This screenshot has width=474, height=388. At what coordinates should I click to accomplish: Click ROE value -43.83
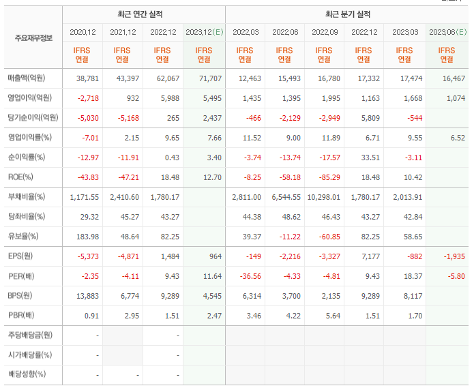click(88, 177)
